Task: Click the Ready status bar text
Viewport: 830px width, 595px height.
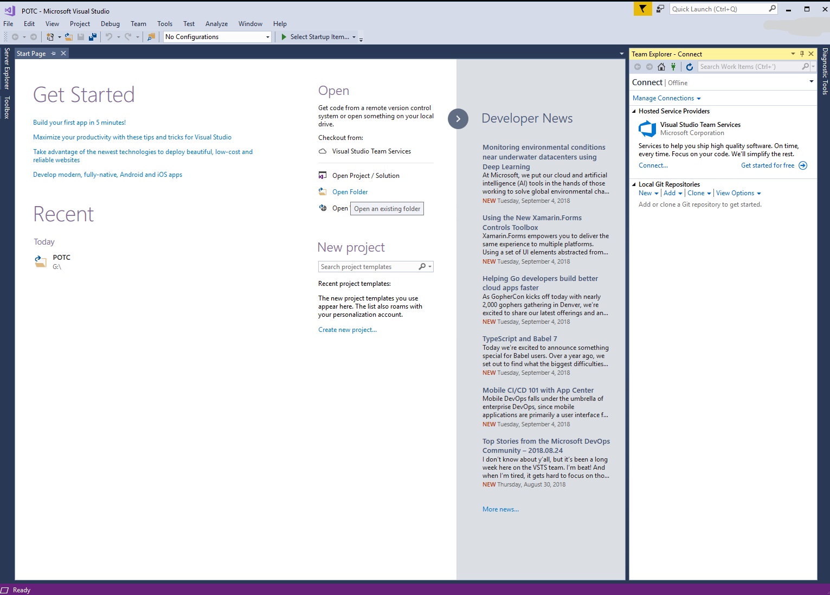Action: 21,590
